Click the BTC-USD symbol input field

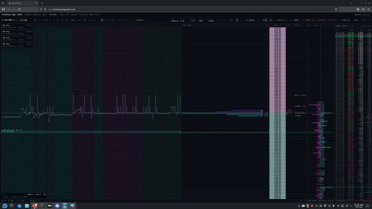click(27, 20)
